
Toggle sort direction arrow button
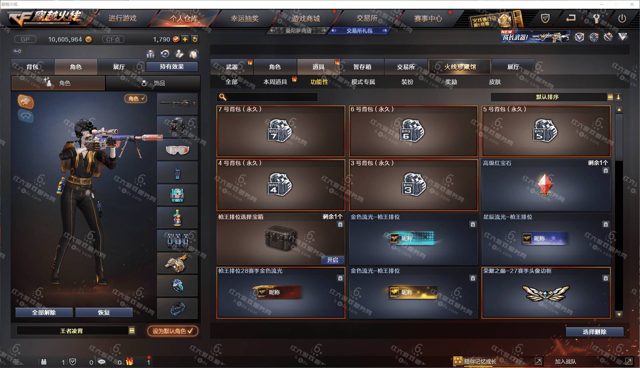(618, 97)
